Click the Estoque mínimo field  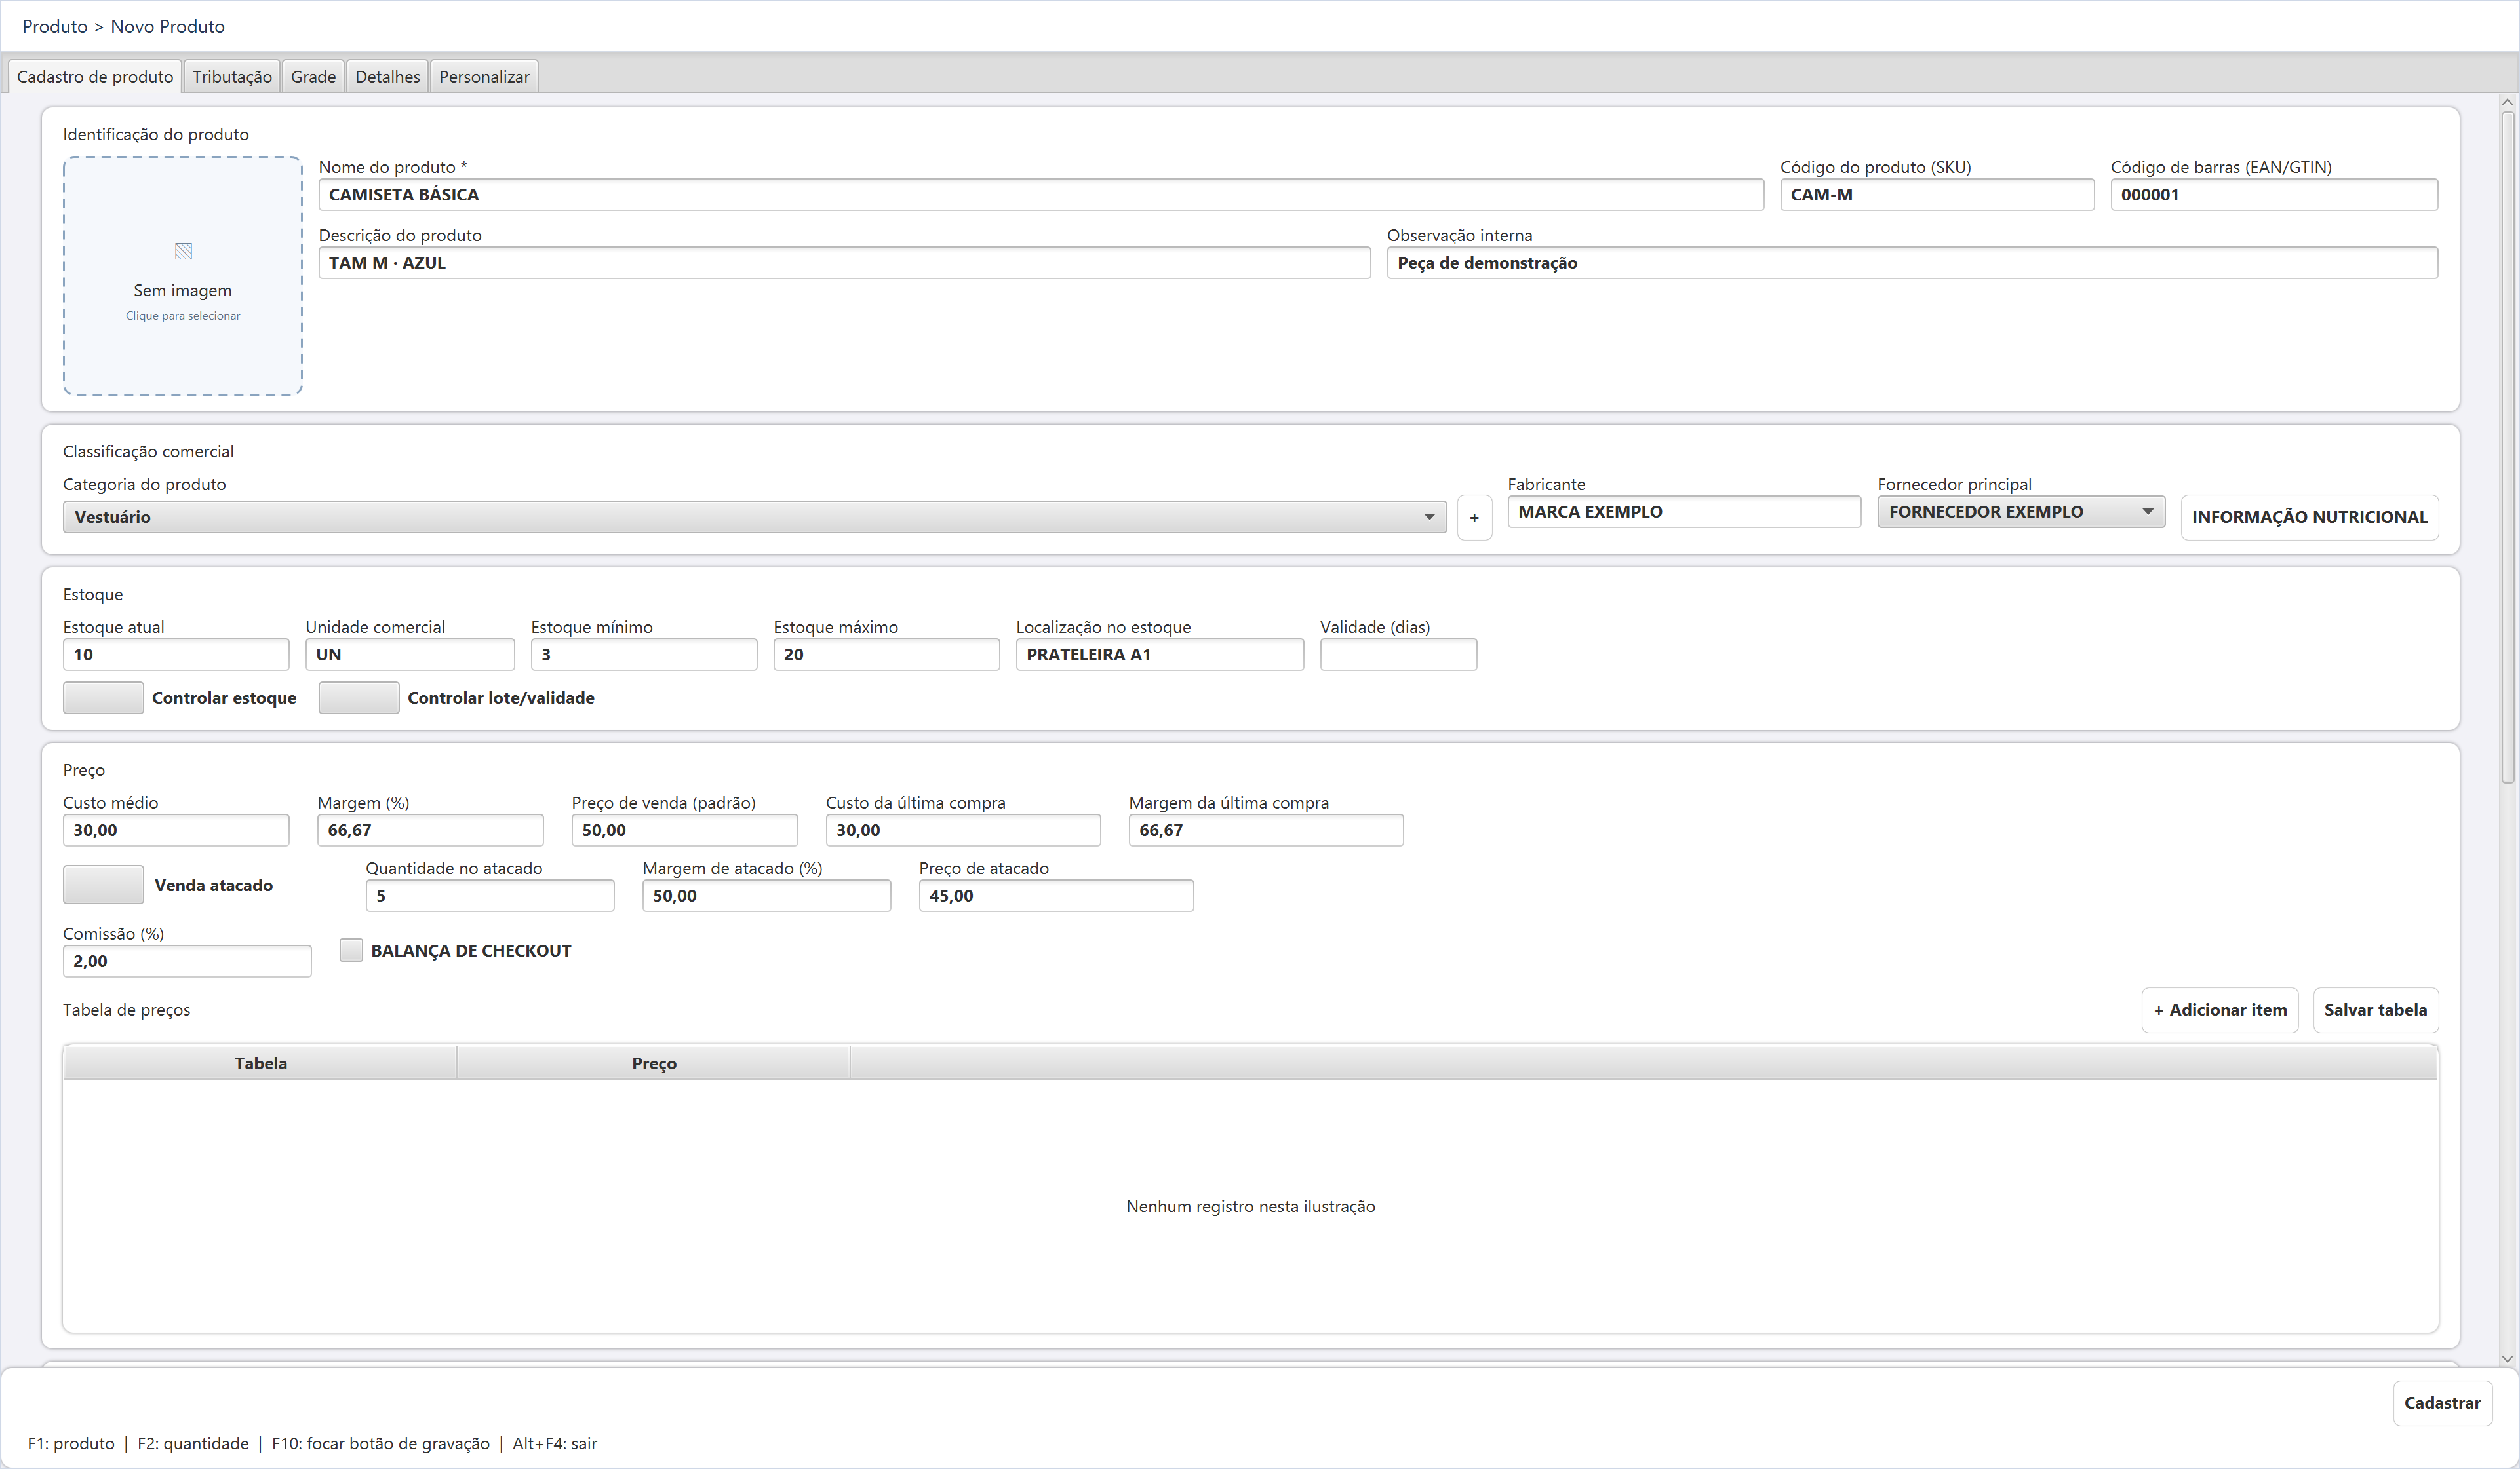[644, 655]
